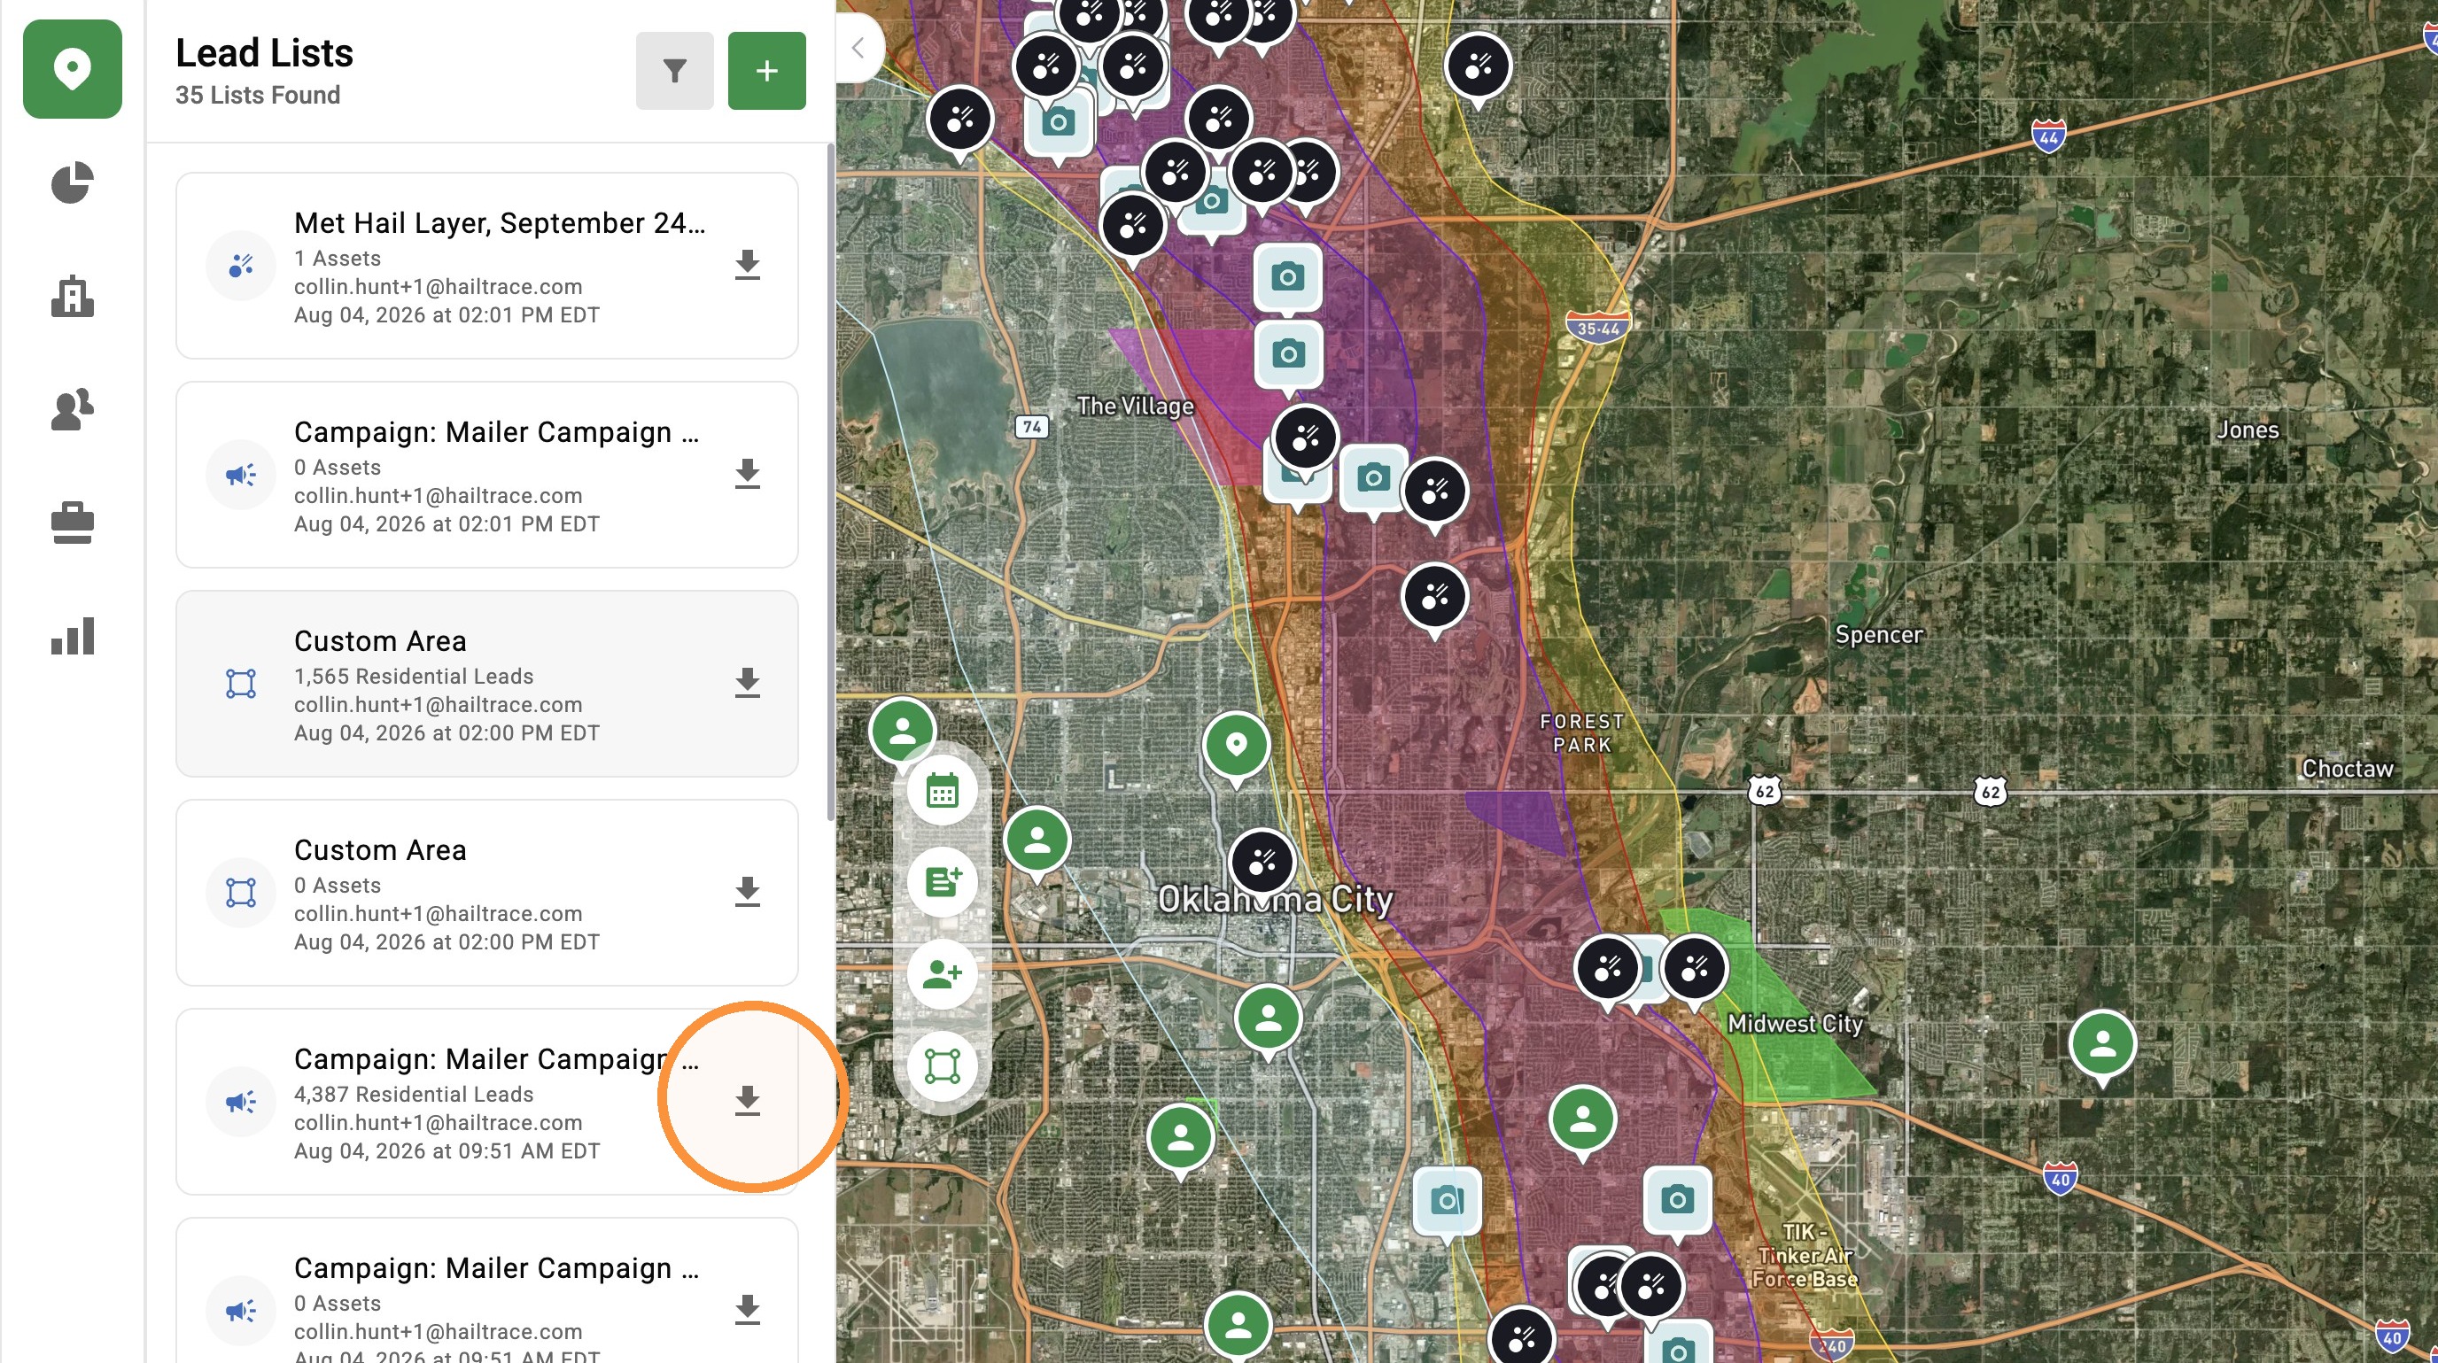Screen dimensions: 2438x1363
Task: Open the pie chart dashboard icon
Action: [72, 182]
